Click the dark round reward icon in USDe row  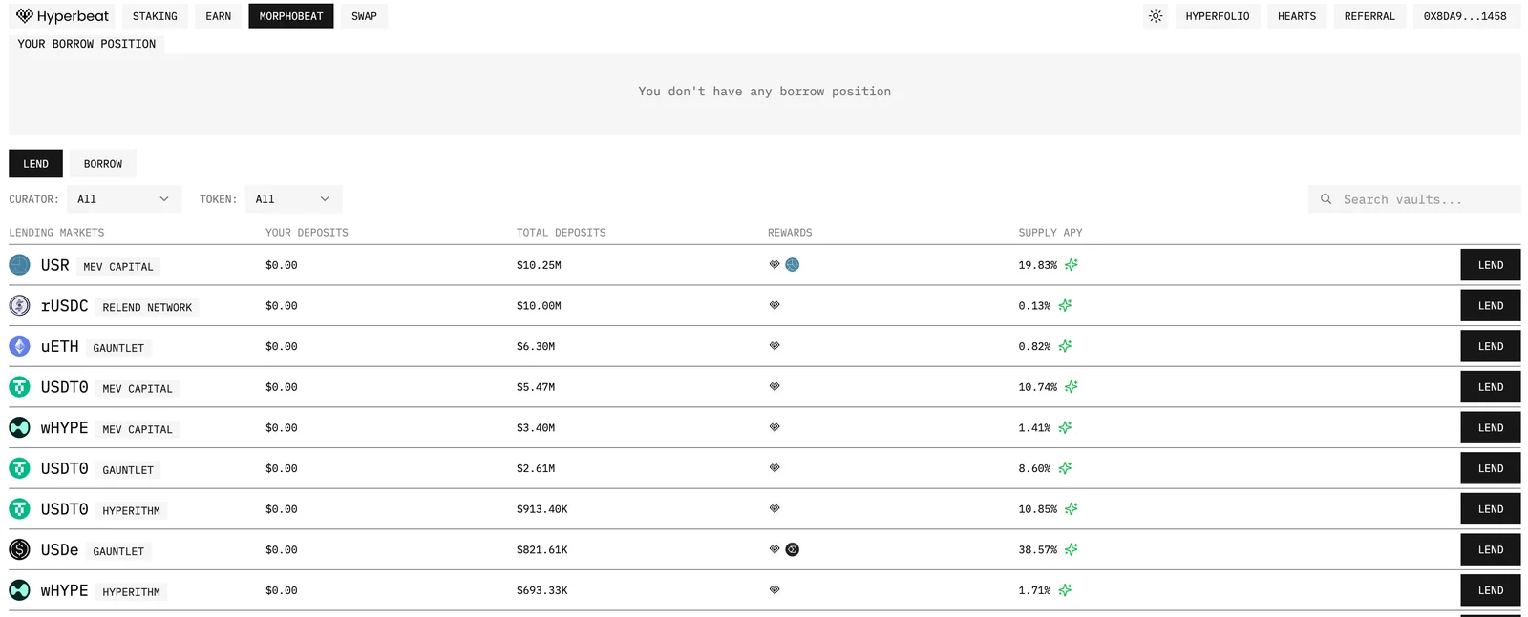pyautogui.click(x=793, y=549)
